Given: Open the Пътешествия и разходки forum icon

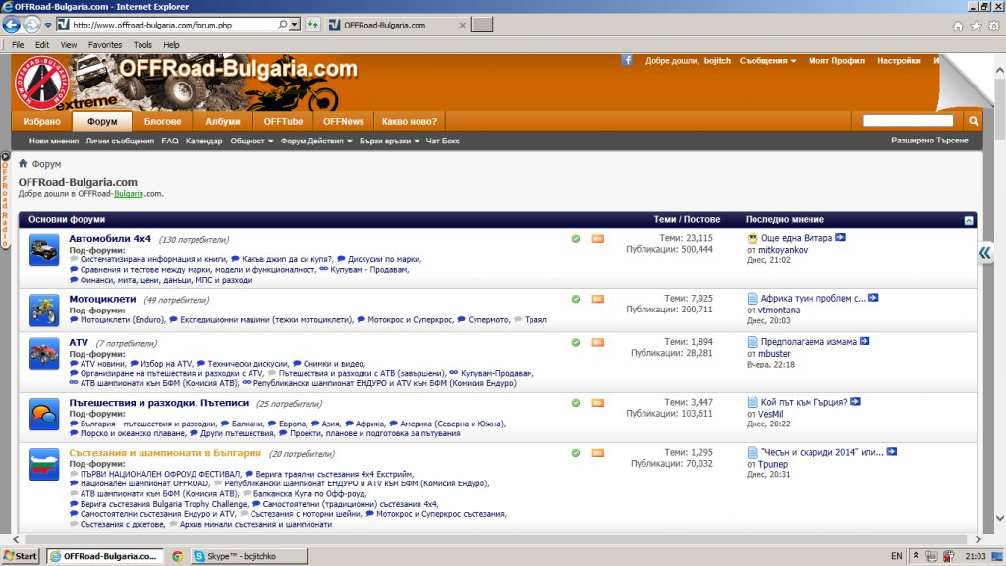Looking at the screenshot, I should coord(44,414).
